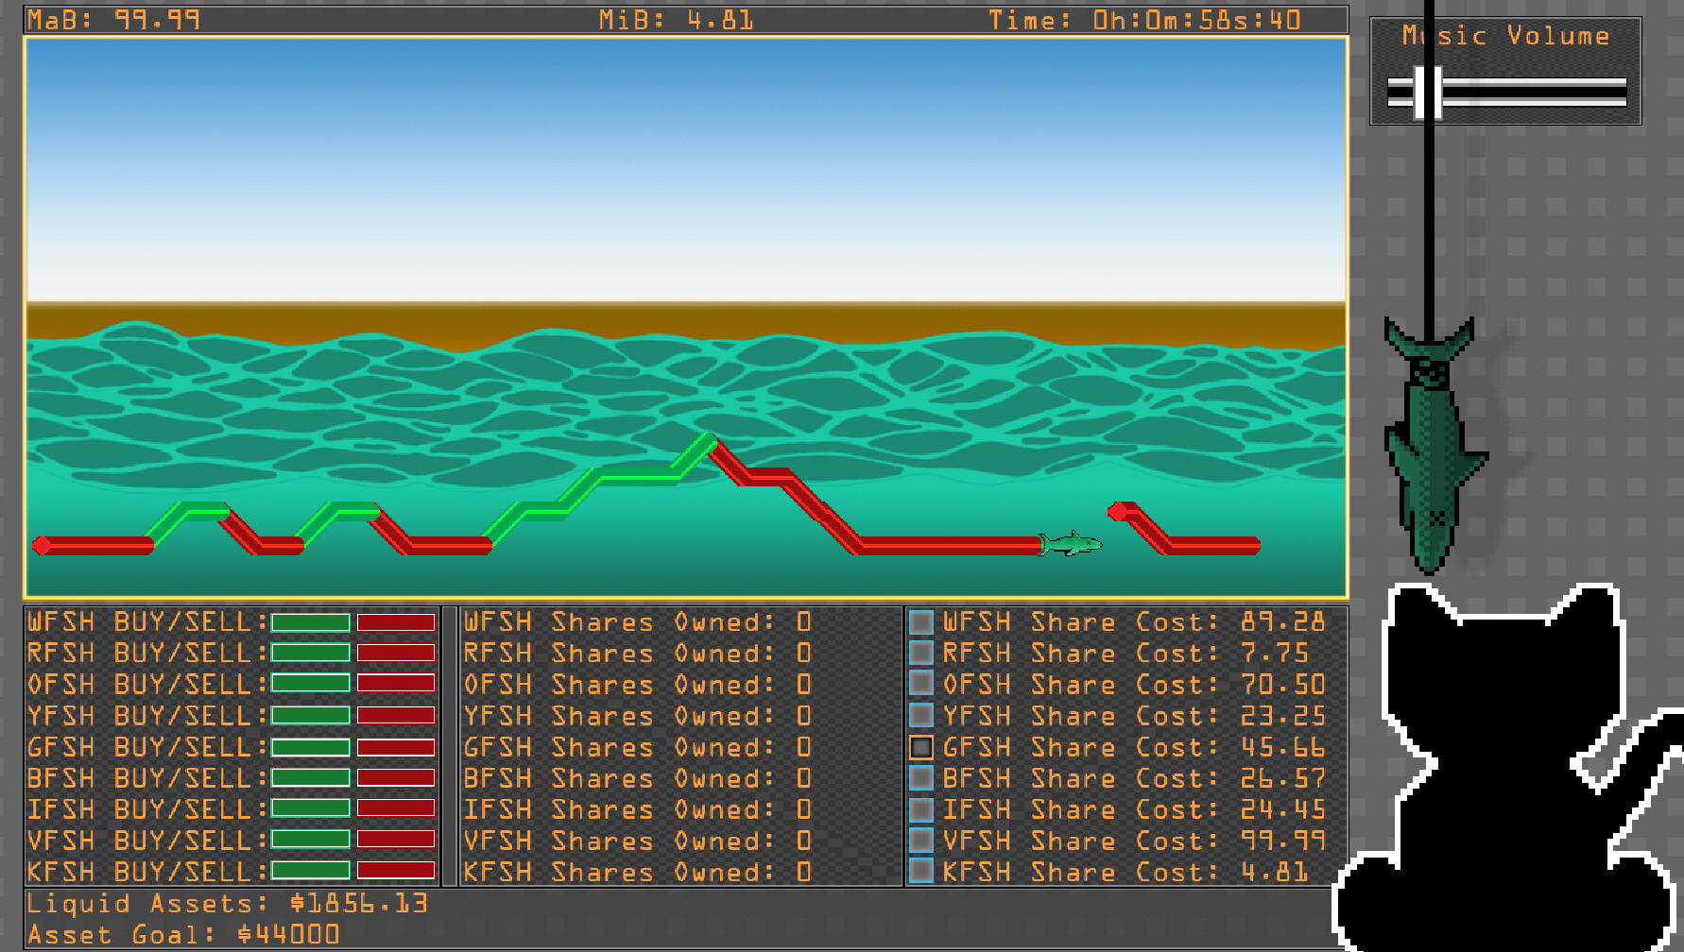This screenshot has height=952, width=1684.
Task: Enable the WFSH share cost checkbox
Action: pyautogui.click(x=920, y=622)
